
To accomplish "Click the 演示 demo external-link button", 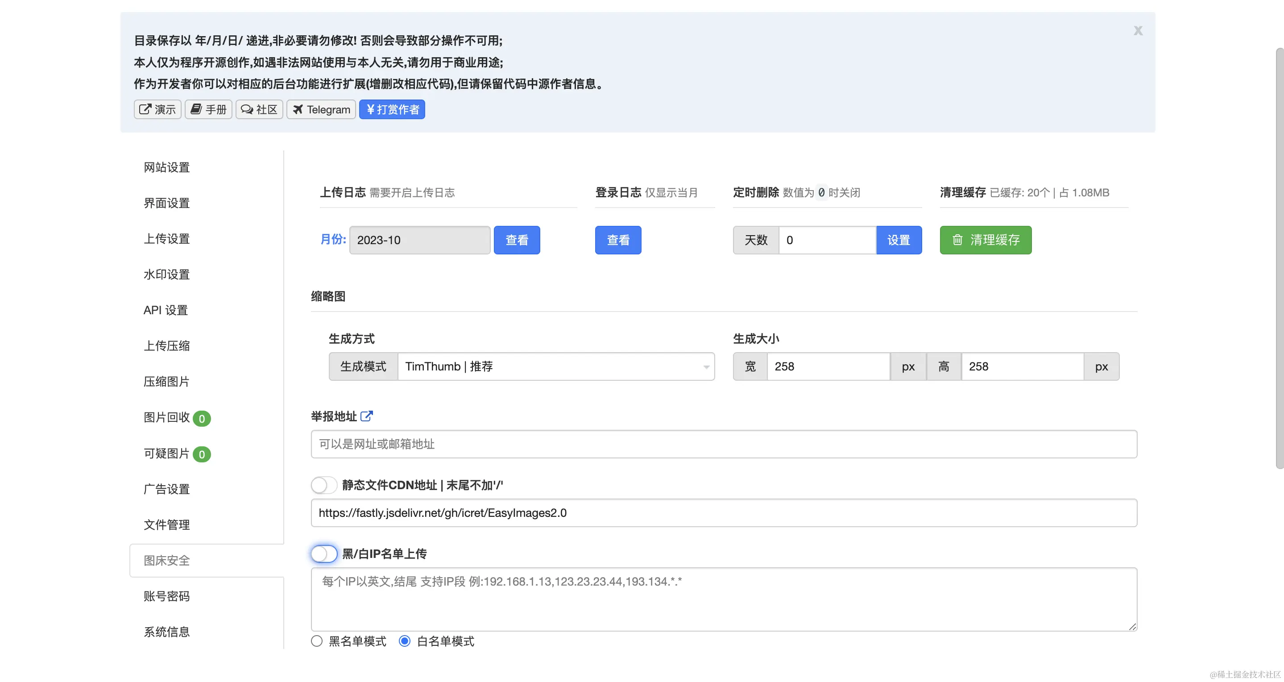I will coord(157,109).
